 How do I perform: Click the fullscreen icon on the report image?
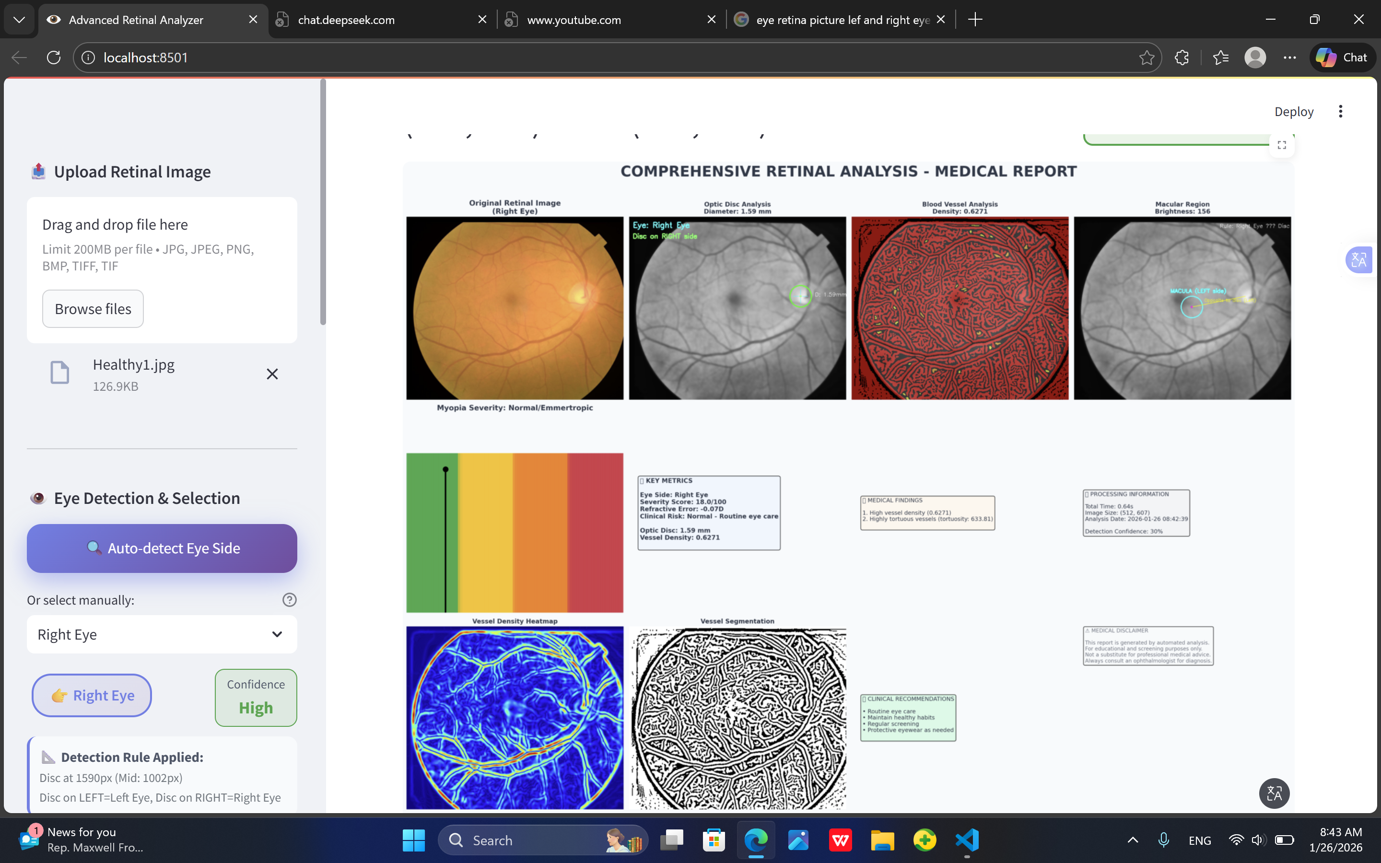pos(1282,145)
